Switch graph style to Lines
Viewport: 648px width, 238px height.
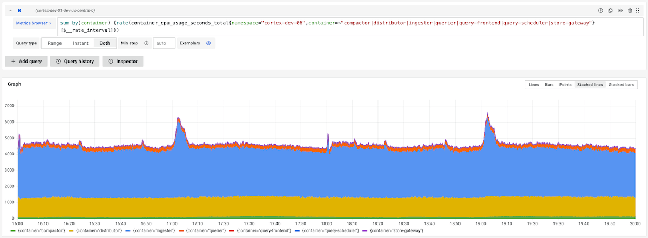(x=534, y=85)
